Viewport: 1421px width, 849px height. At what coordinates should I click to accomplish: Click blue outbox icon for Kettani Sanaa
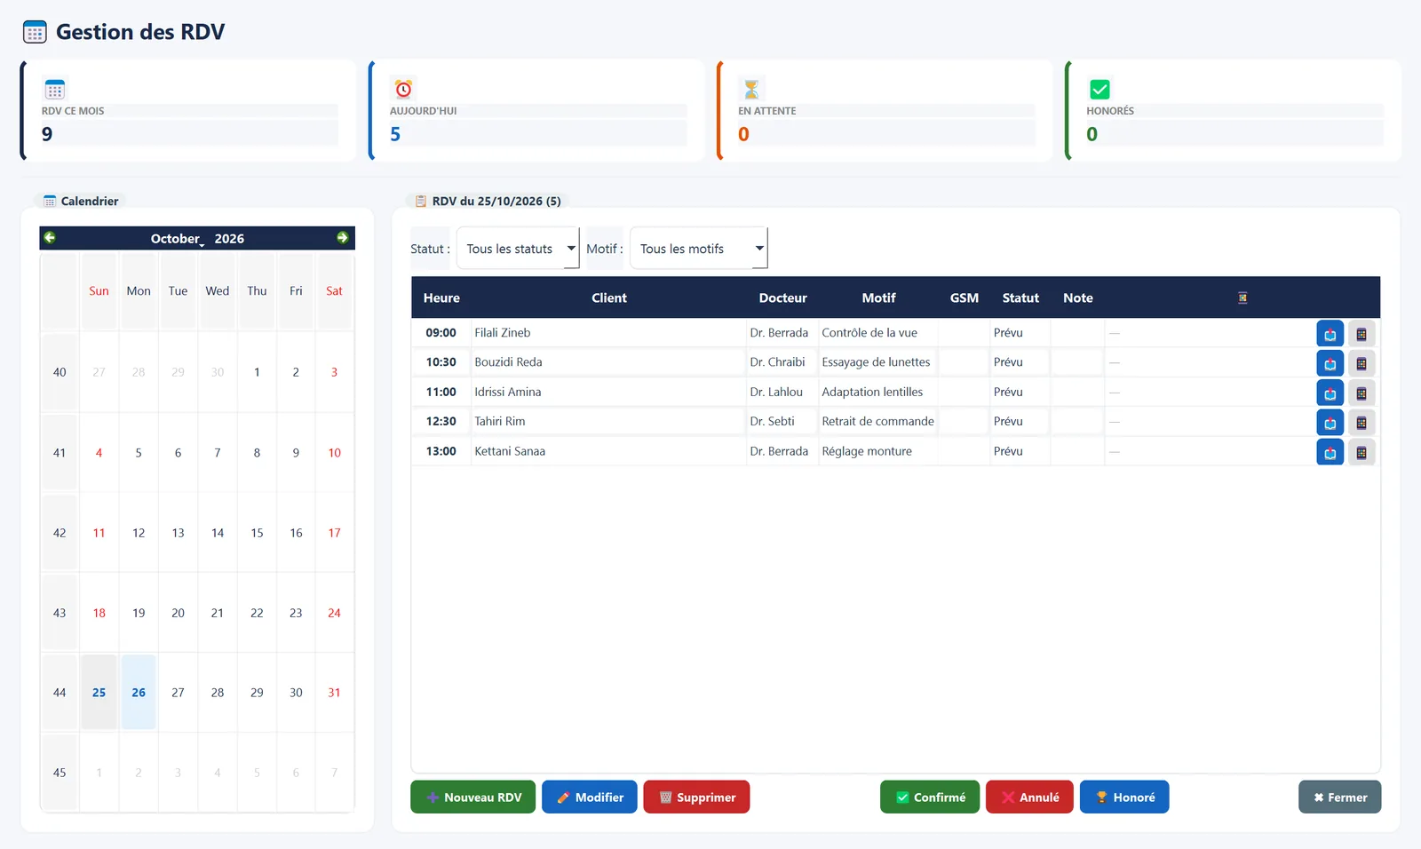click(1330, 452)
